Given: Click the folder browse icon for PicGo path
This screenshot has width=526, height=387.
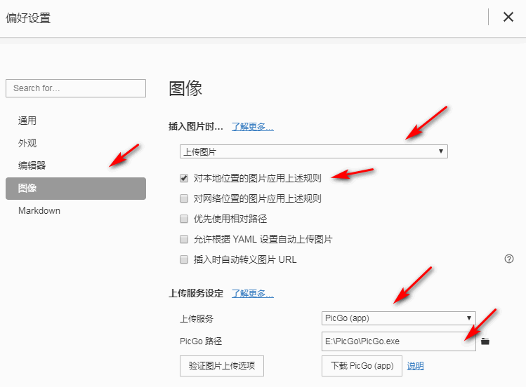Looking at the screenshot, I should (485, 341).
